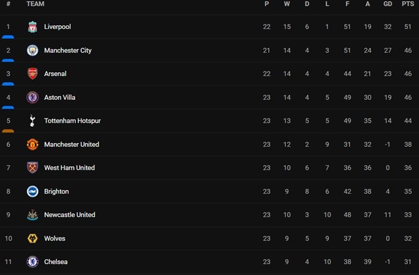Click the West Ham United crest icon
Screen dimensions: 419x275
coord(32,168)
